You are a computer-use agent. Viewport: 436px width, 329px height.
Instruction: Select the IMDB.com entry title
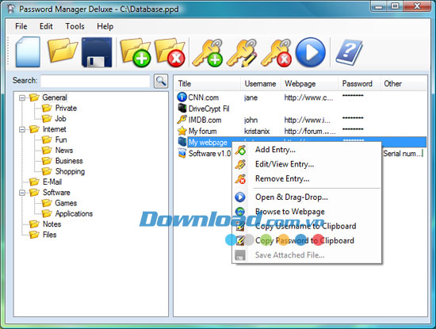pos(205,120)
